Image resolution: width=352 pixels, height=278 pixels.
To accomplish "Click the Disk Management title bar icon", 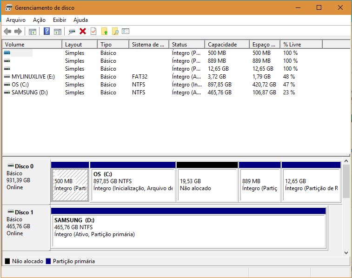I will coord(8,8).
